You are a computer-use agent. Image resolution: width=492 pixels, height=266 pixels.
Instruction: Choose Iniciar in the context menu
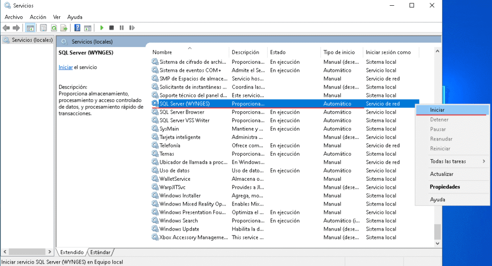[x=437, y=110]
